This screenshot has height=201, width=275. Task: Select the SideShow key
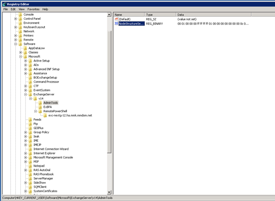click(x=39, y=183)
